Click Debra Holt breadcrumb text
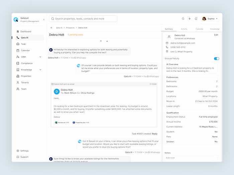 point(83,28)
